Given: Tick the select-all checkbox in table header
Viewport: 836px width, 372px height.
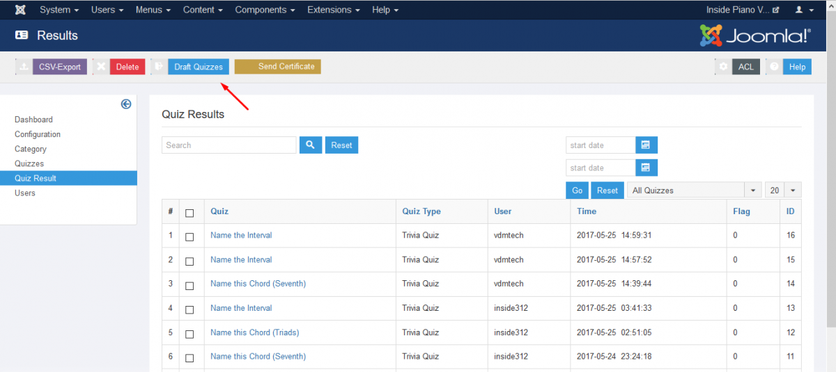Looking at the screenshot, I should pos(189,213).
